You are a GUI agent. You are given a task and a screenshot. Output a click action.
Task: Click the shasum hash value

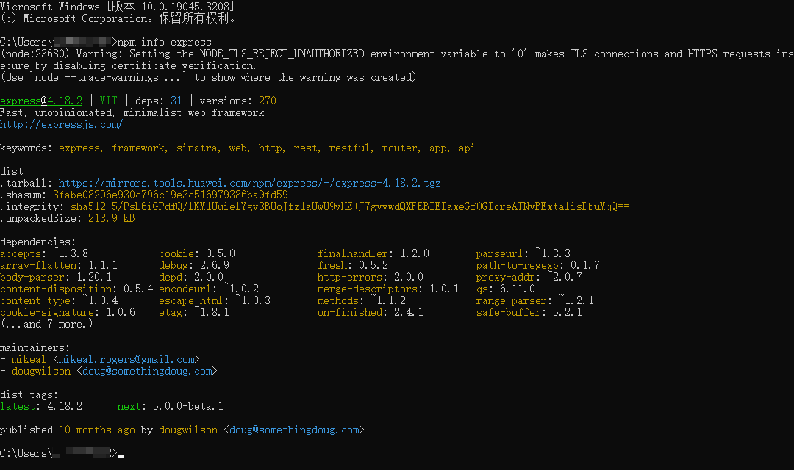pyautogui.click(x=170, y=195)
